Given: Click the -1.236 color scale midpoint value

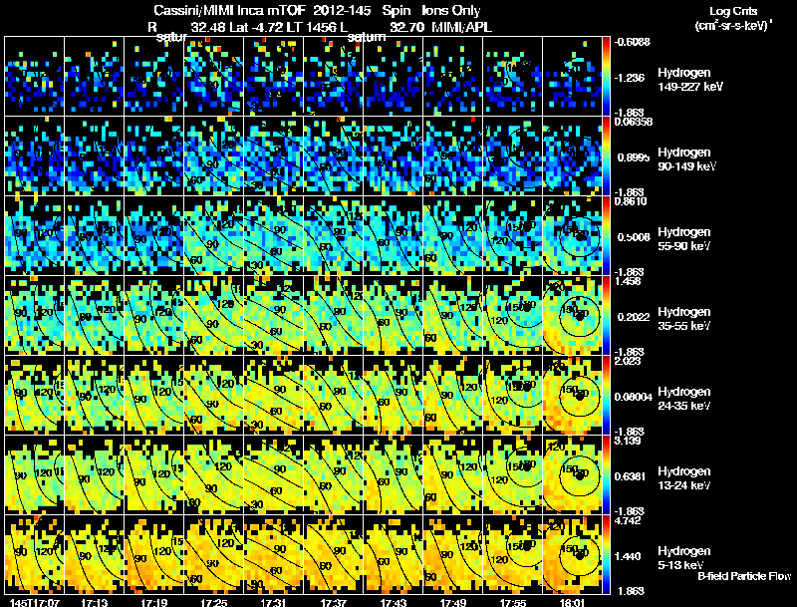Looking at the screenshot, I should coord(630,78).
